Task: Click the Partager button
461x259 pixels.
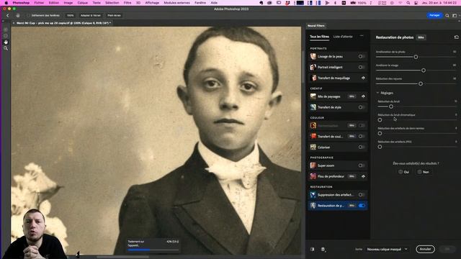Action: [434, 15]
